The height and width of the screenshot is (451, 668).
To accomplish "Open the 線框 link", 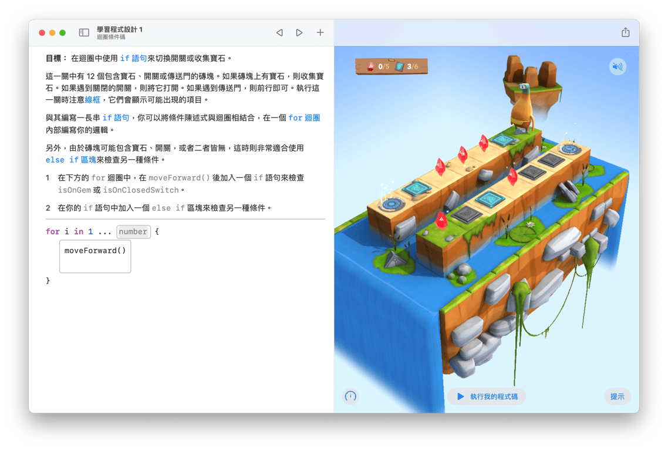I will (92, 100).
